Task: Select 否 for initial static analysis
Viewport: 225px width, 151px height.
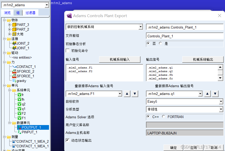Action: (148, 43)
